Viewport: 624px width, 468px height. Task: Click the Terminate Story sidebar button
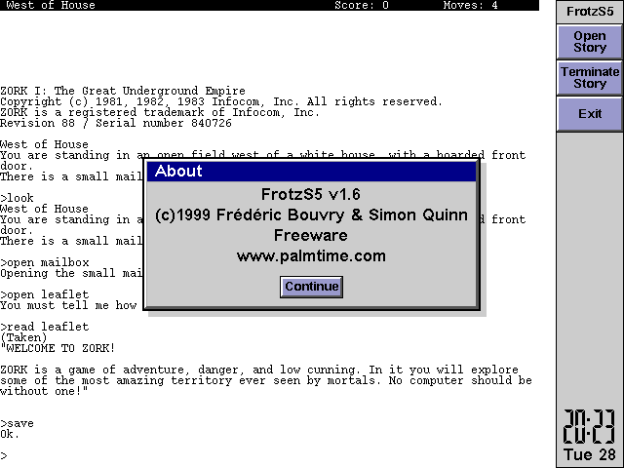[589, 78]
